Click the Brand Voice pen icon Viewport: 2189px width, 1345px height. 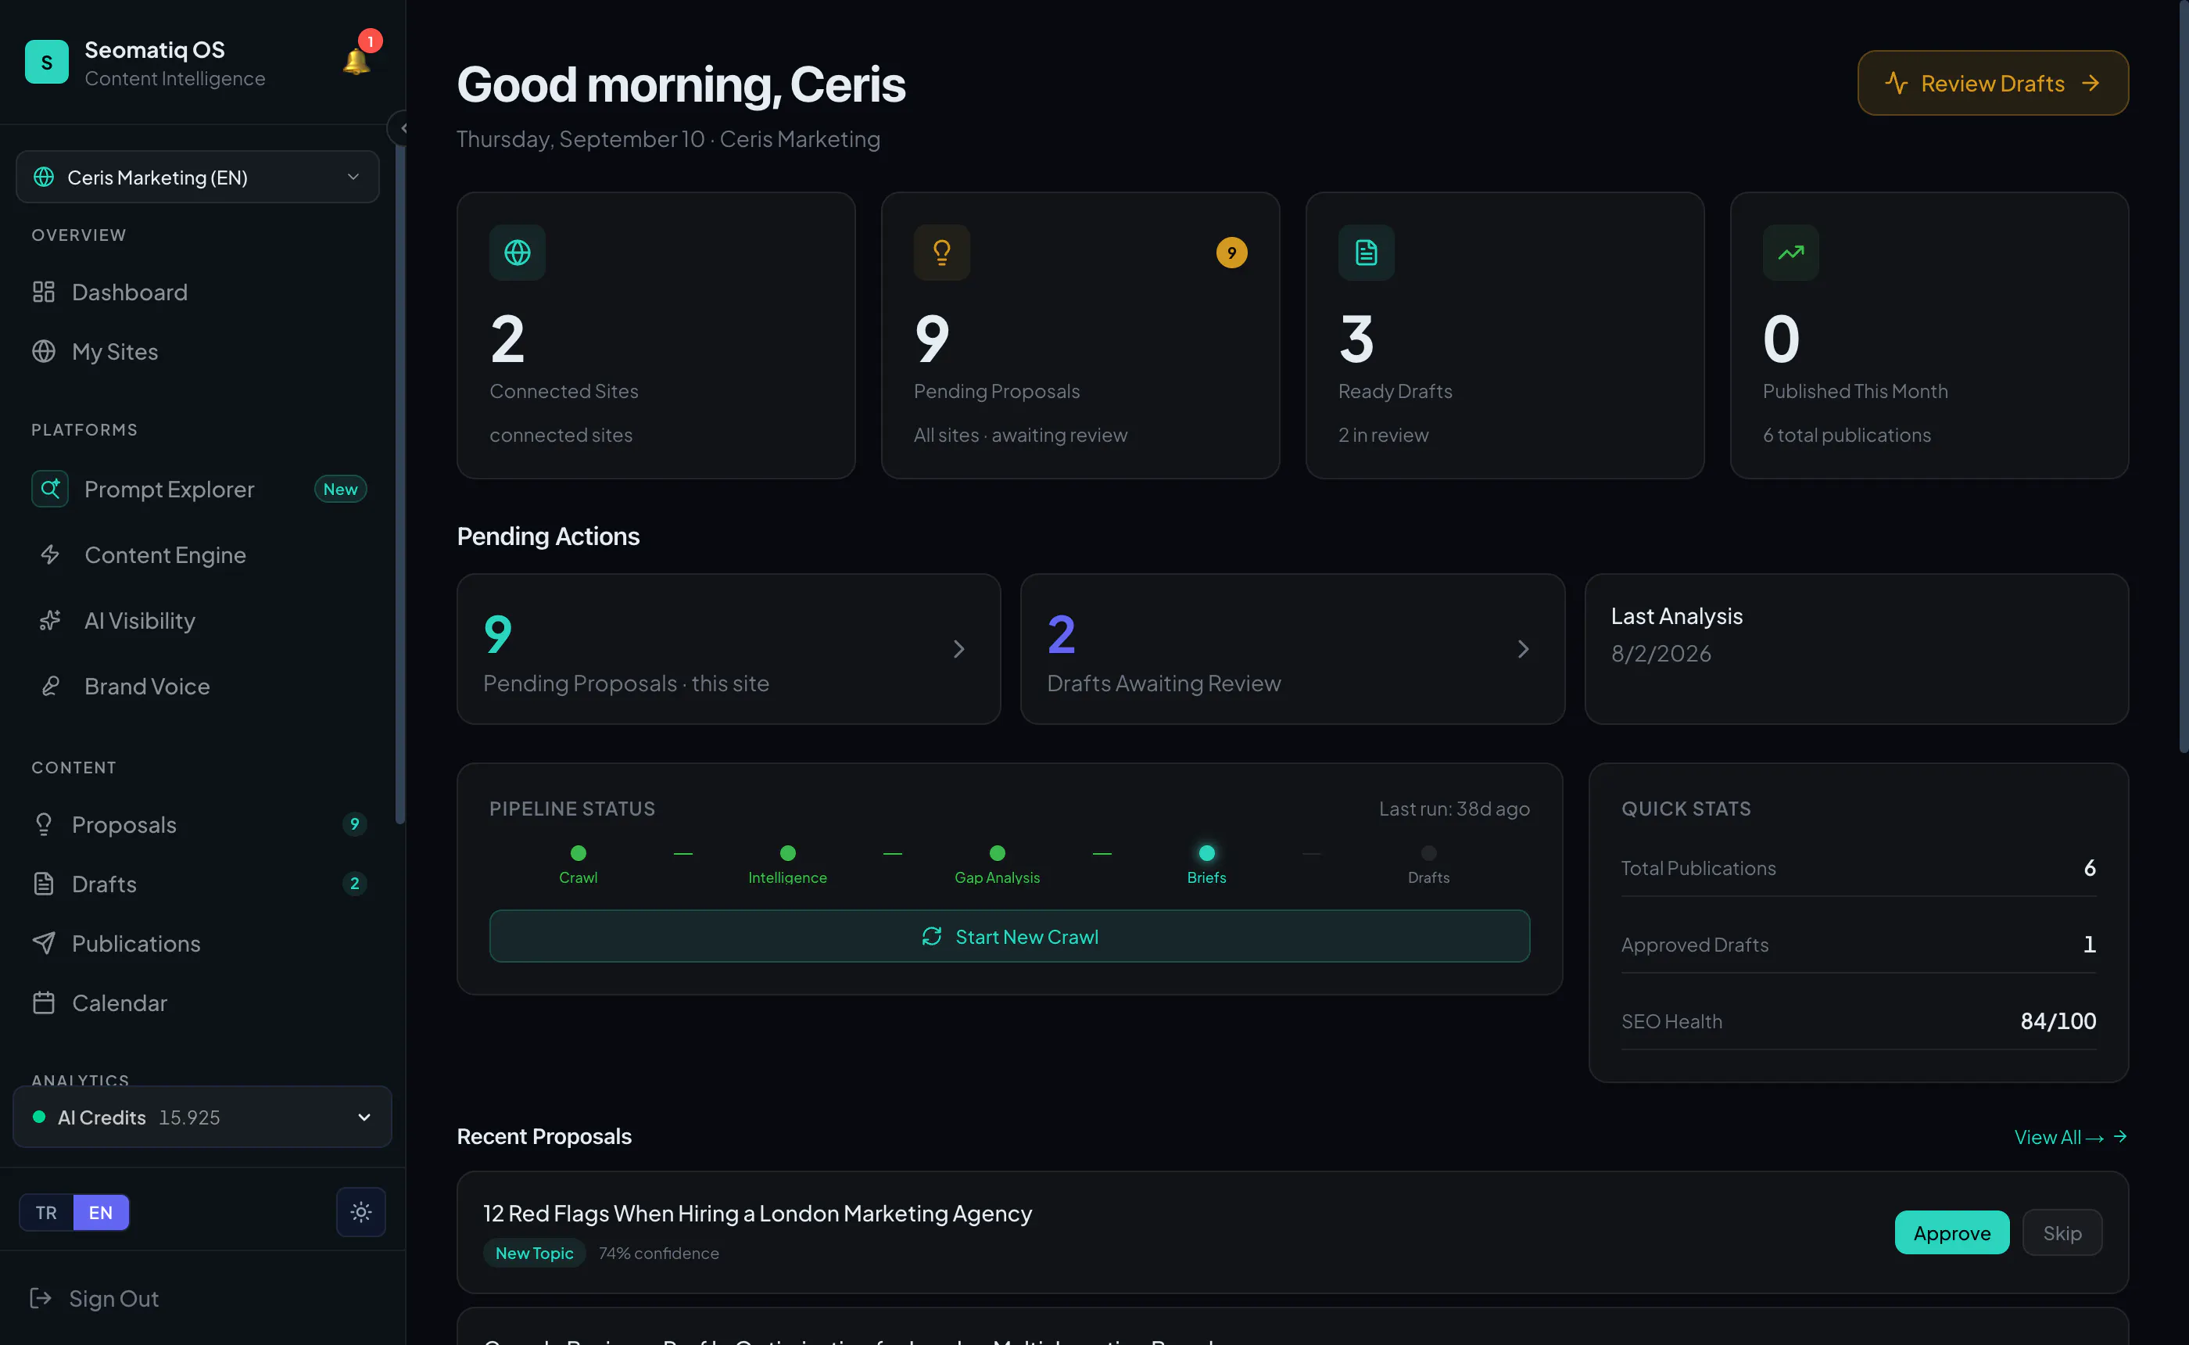50,687
